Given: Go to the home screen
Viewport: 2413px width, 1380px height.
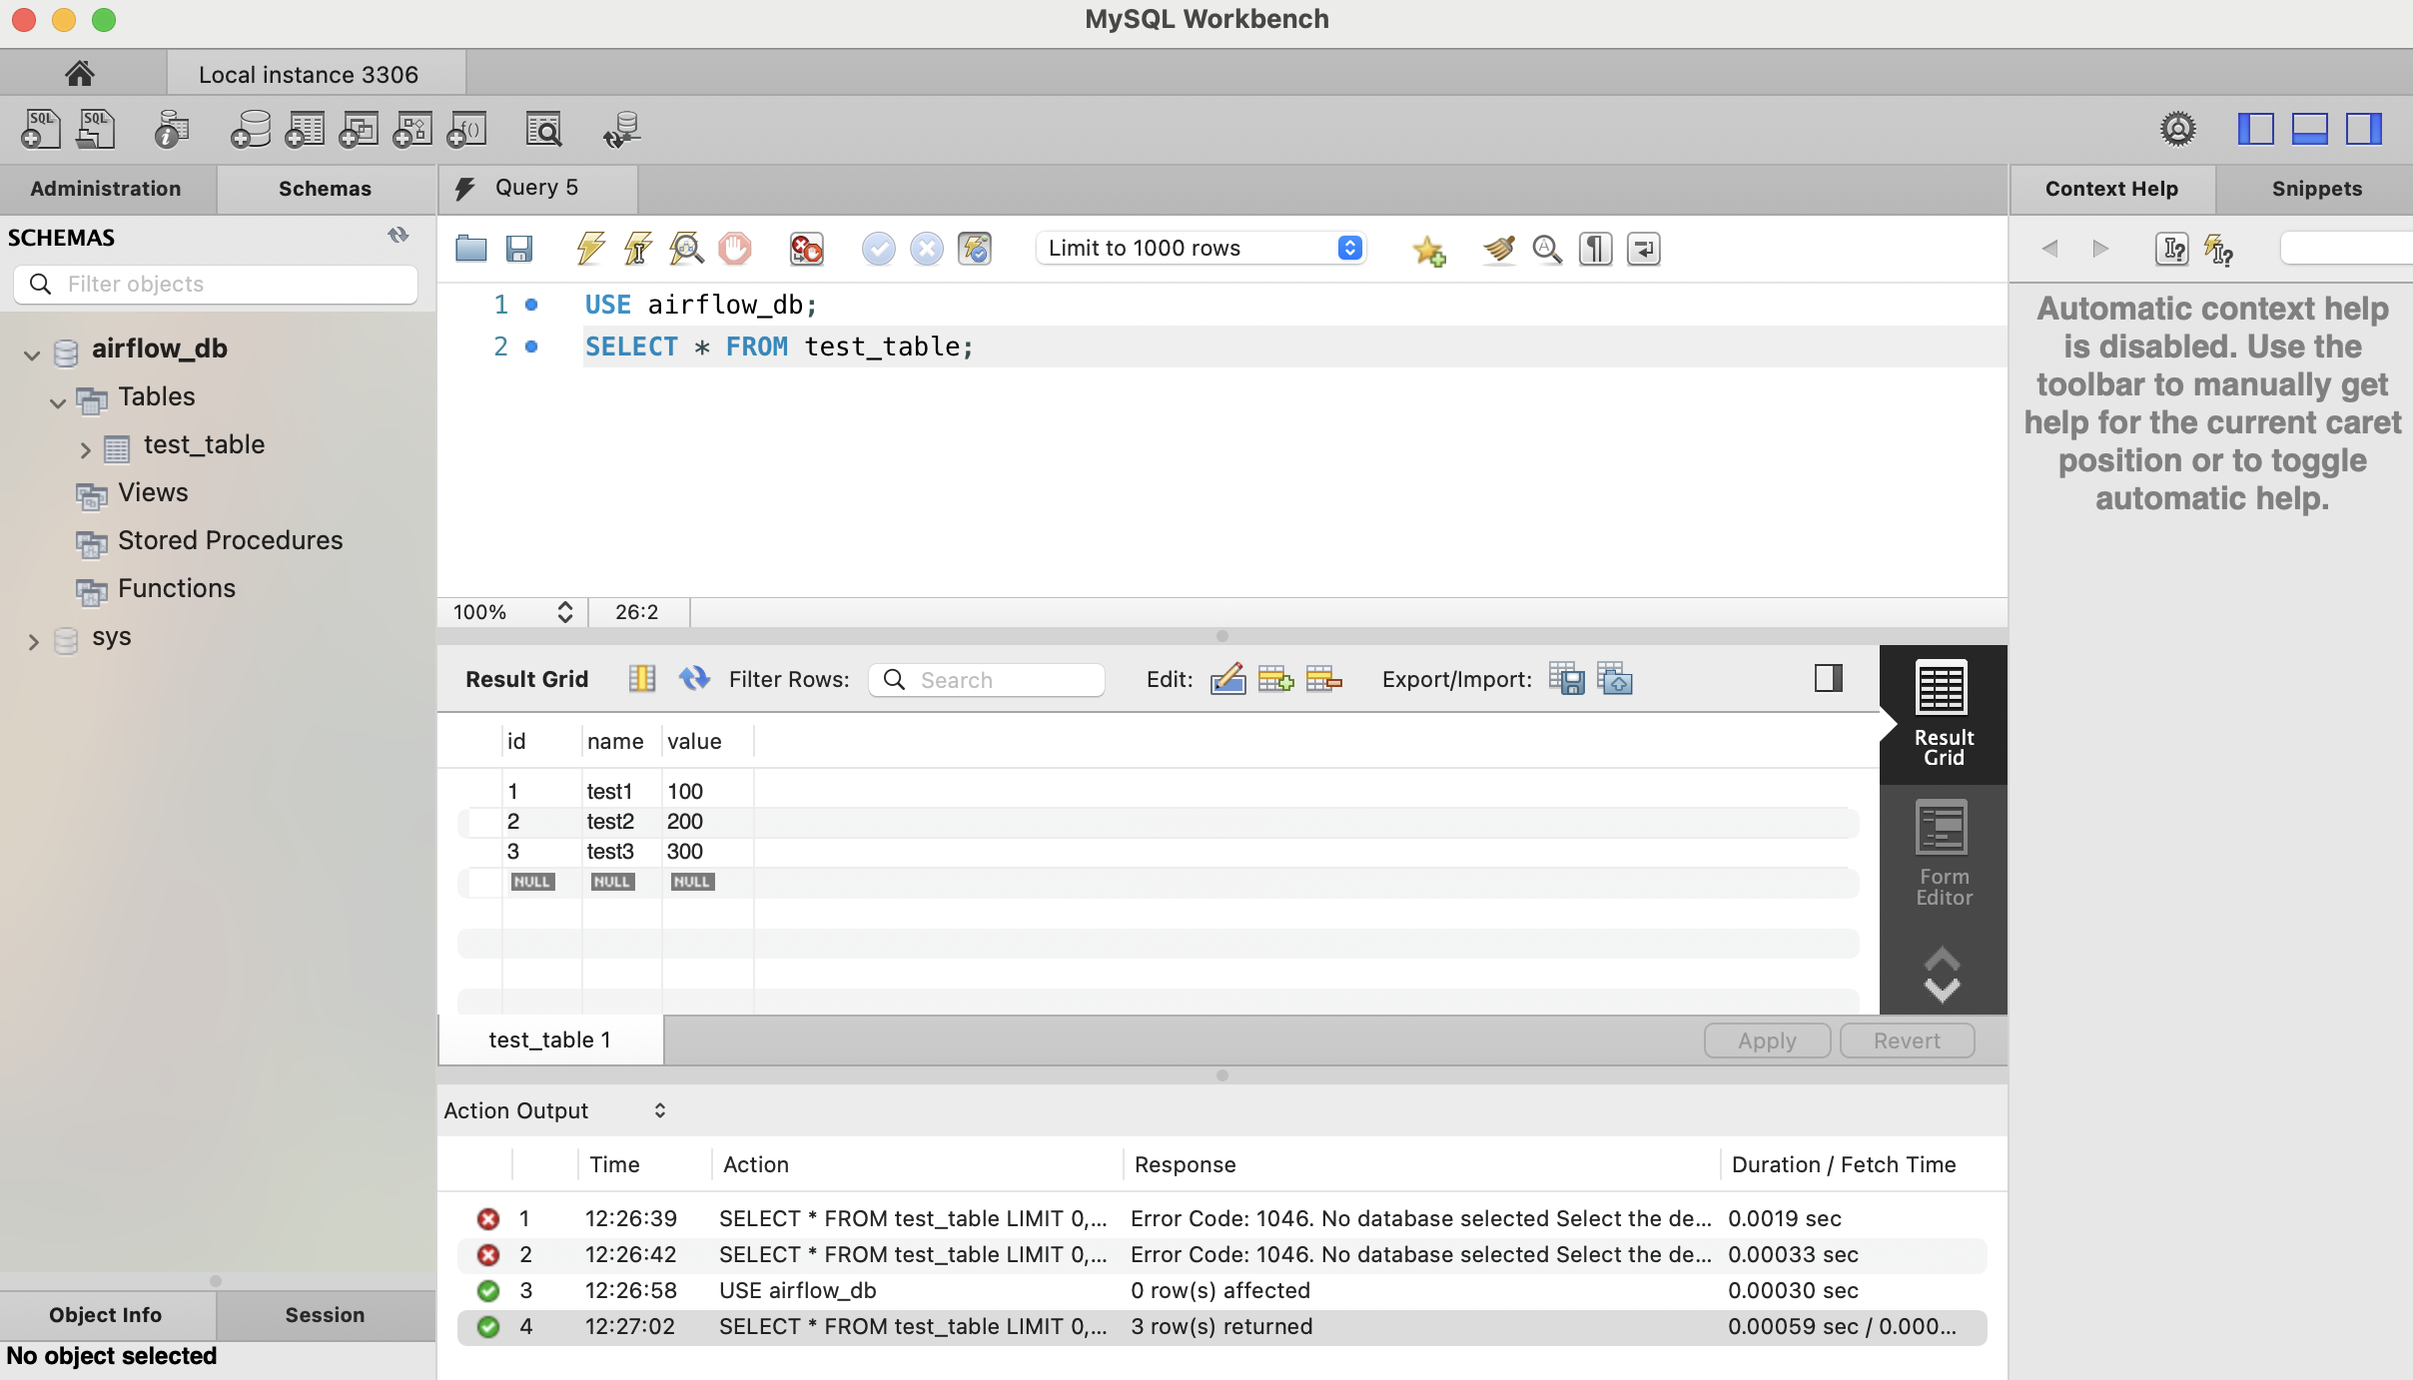Looking at the screenshot, I should click(80, 74).
